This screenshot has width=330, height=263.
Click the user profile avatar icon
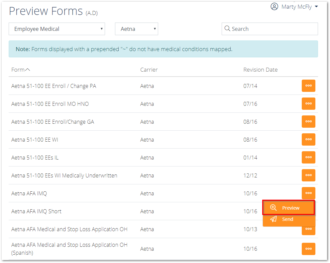[274, 7]
